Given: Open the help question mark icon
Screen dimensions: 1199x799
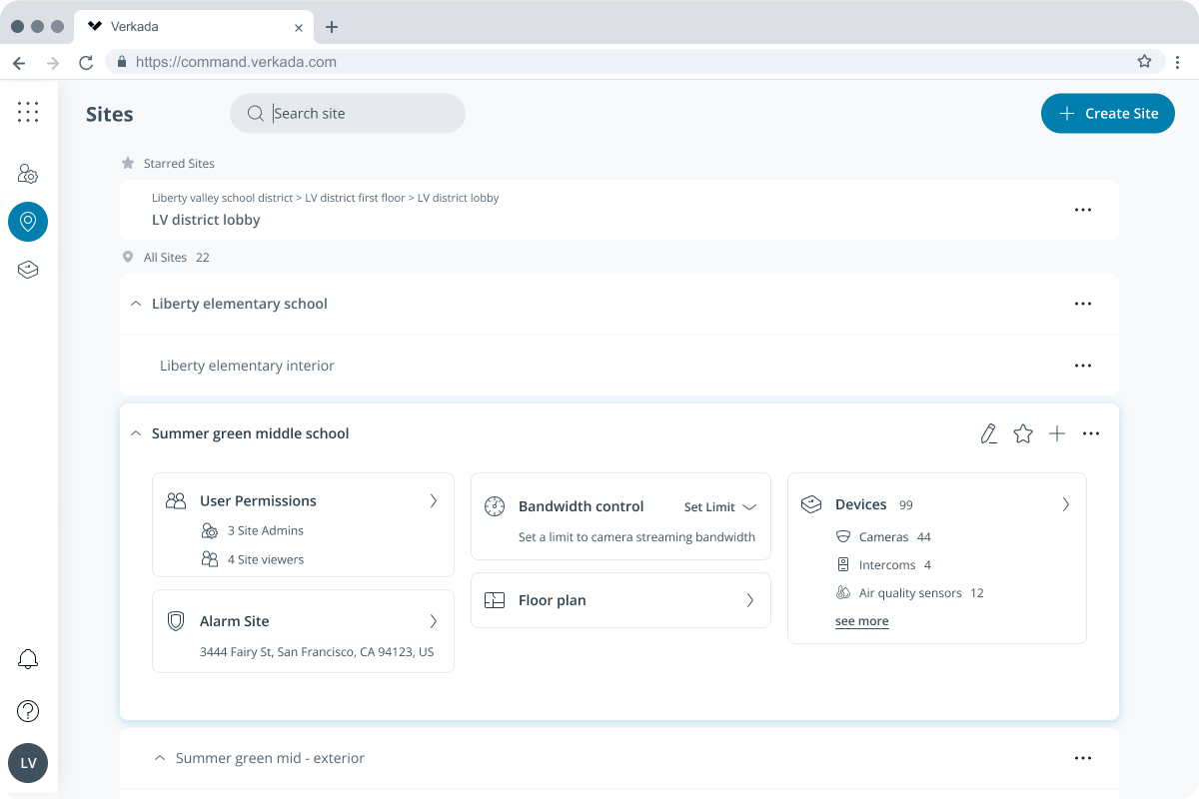Looking at the screenshot, I should click(28, 711).
